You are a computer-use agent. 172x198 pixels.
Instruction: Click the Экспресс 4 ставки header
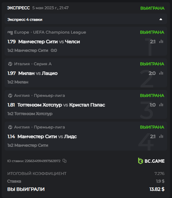pos(25,19)
